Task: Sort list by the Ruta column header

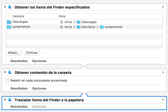Action: [90, 16]
